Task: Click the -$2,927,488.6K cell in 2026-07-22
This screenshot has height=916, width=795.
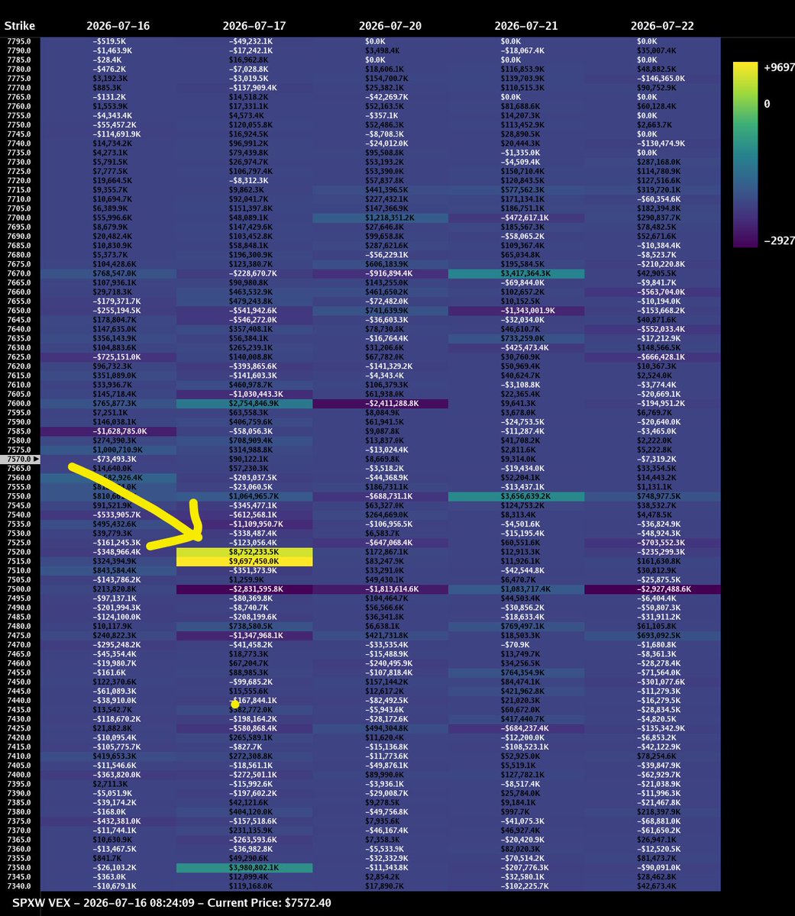Action: click(x=653, y=589)
